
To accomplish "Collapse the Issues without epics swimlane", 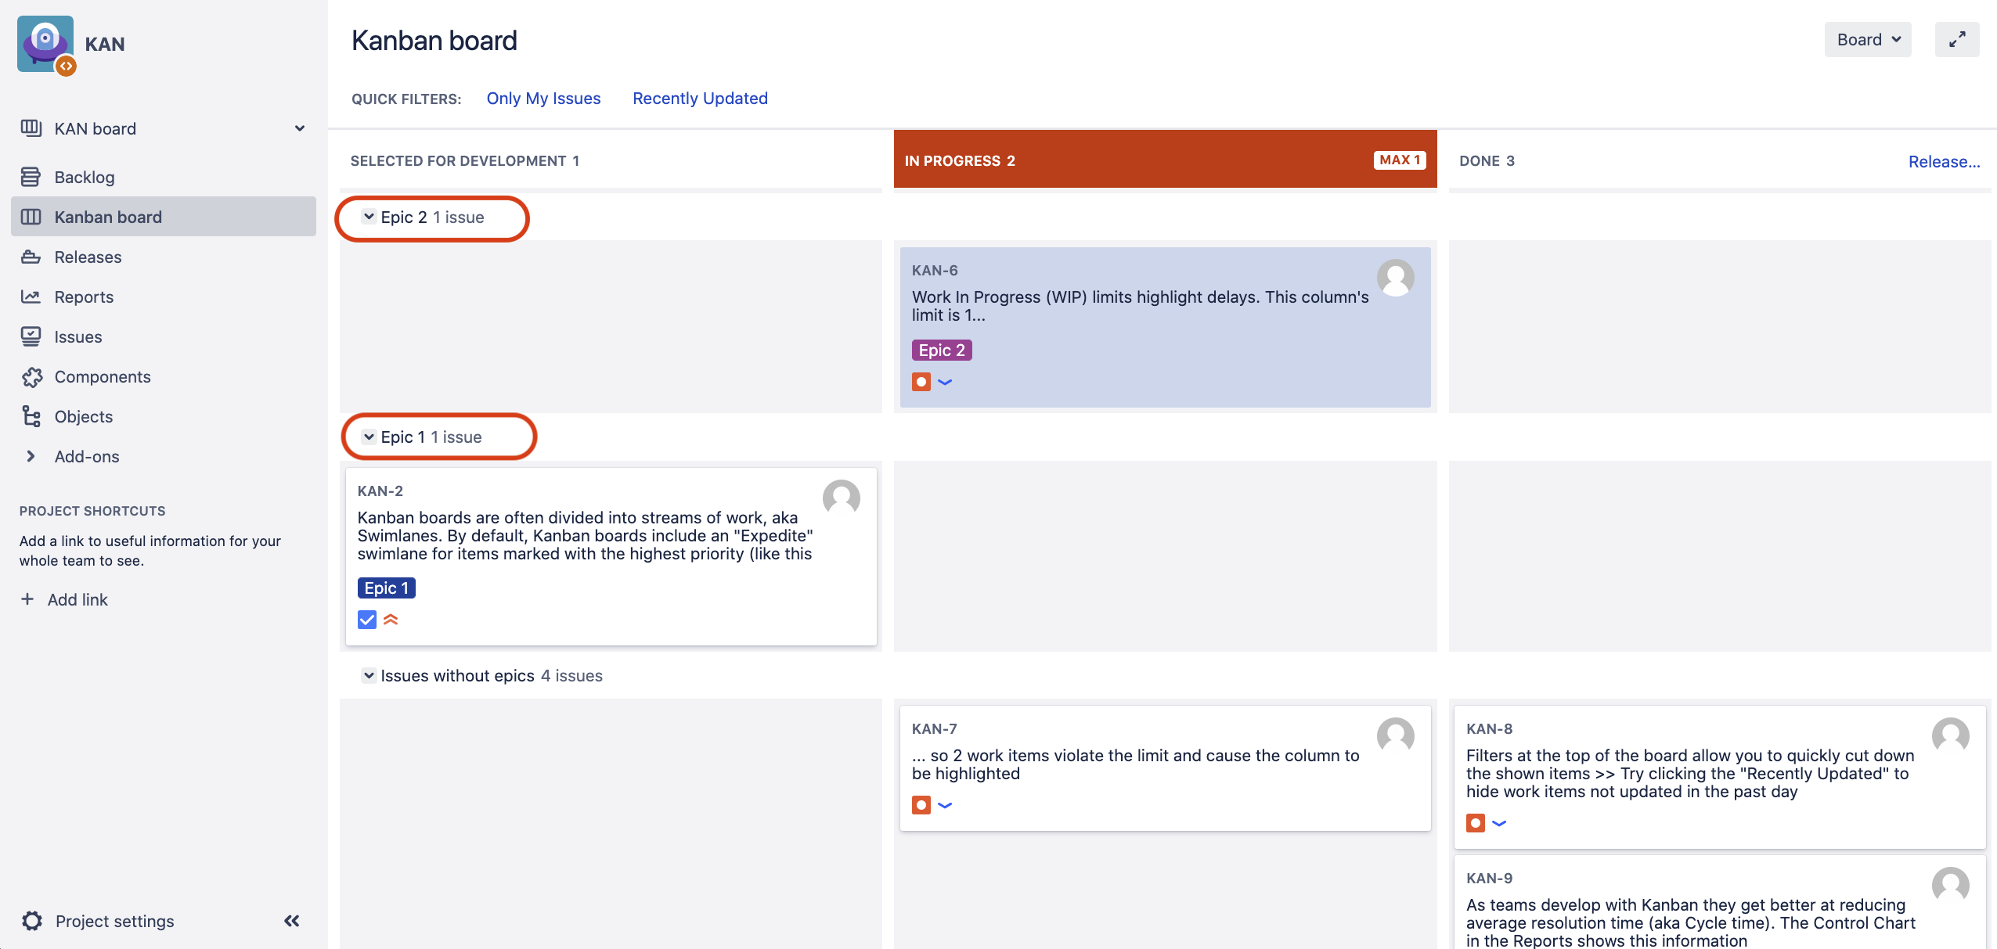I will pos(369,675).
